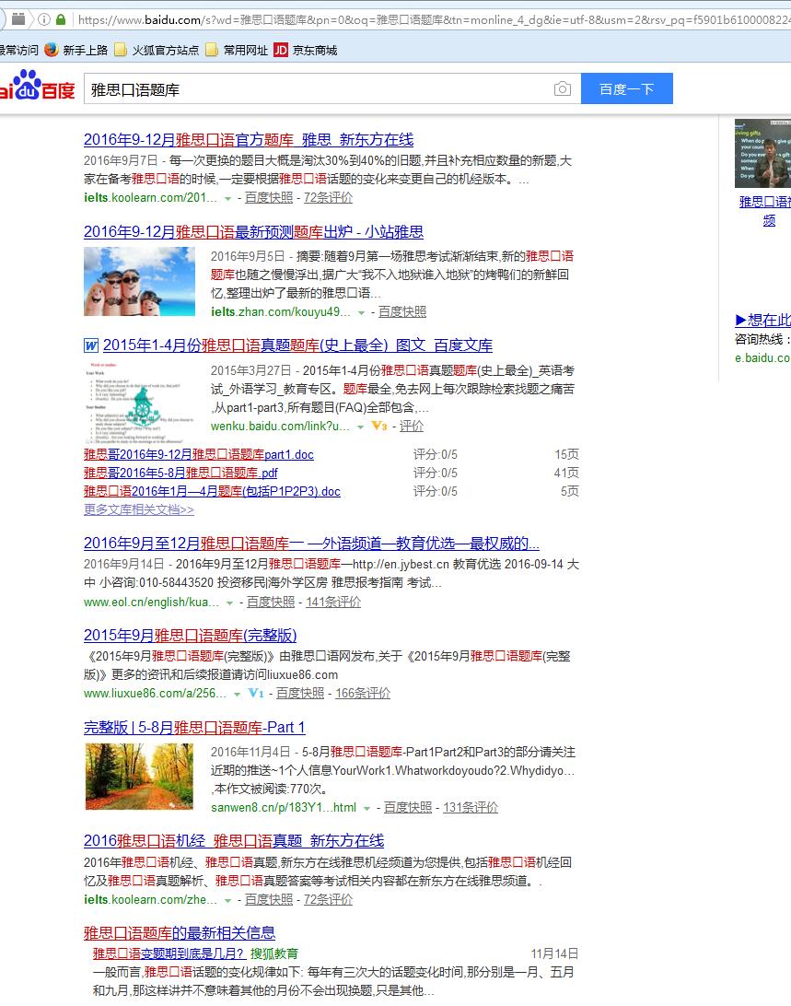Open the 常用网址 bookmark label
Viewport: 791px width, 1006px height.
click(246, 50)
